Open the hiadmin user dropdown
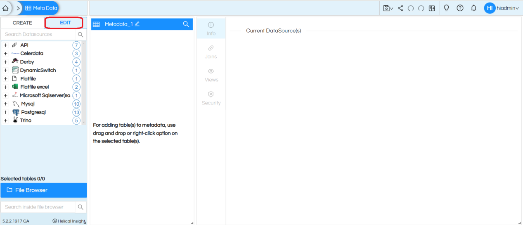 tap(508, 8)
